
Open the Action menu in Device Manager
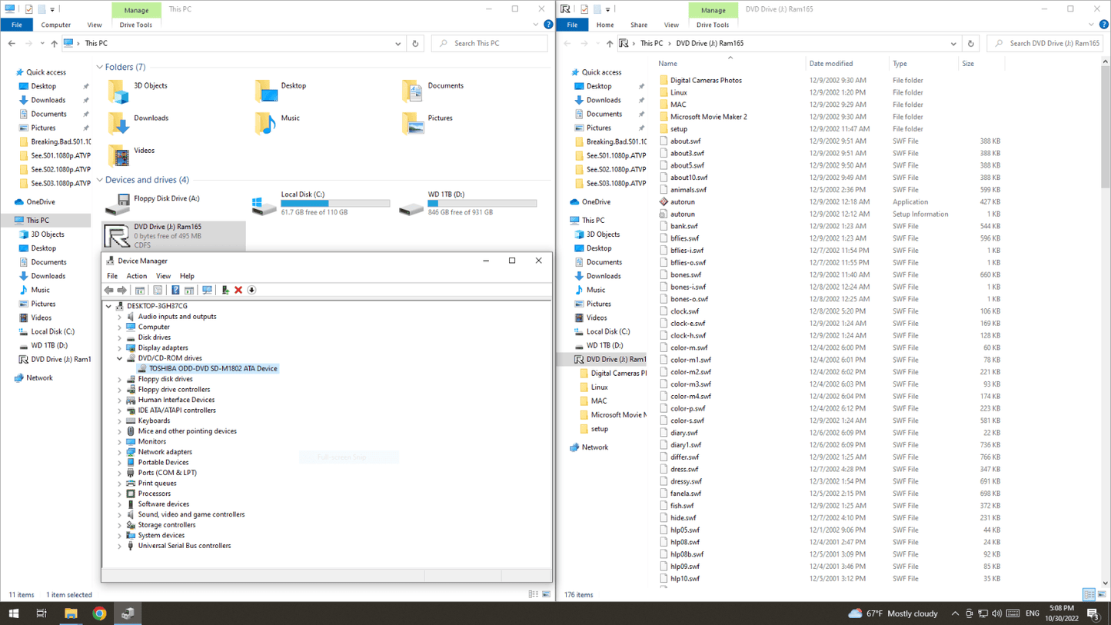point(136,276)
